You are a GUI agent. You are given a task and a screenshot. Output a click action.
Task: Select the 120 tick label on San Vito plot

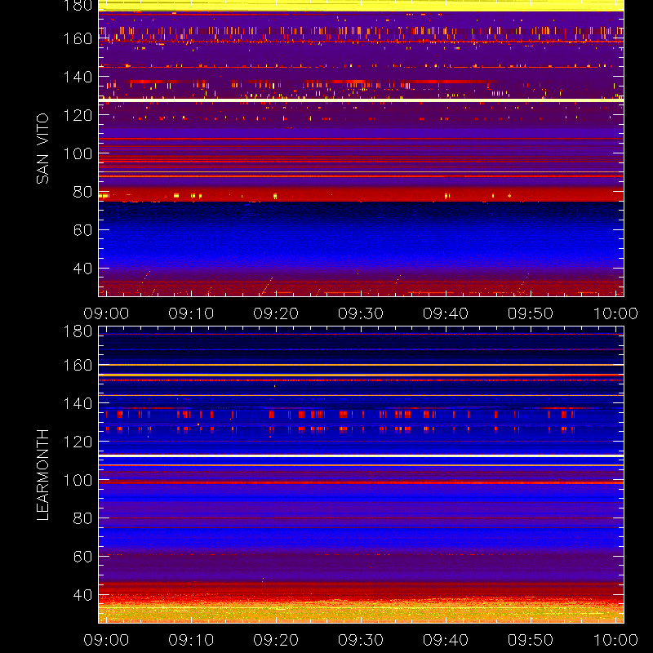point(78,115)
